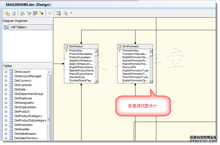Select DimReseller in the Tables list

coord(22,129)
